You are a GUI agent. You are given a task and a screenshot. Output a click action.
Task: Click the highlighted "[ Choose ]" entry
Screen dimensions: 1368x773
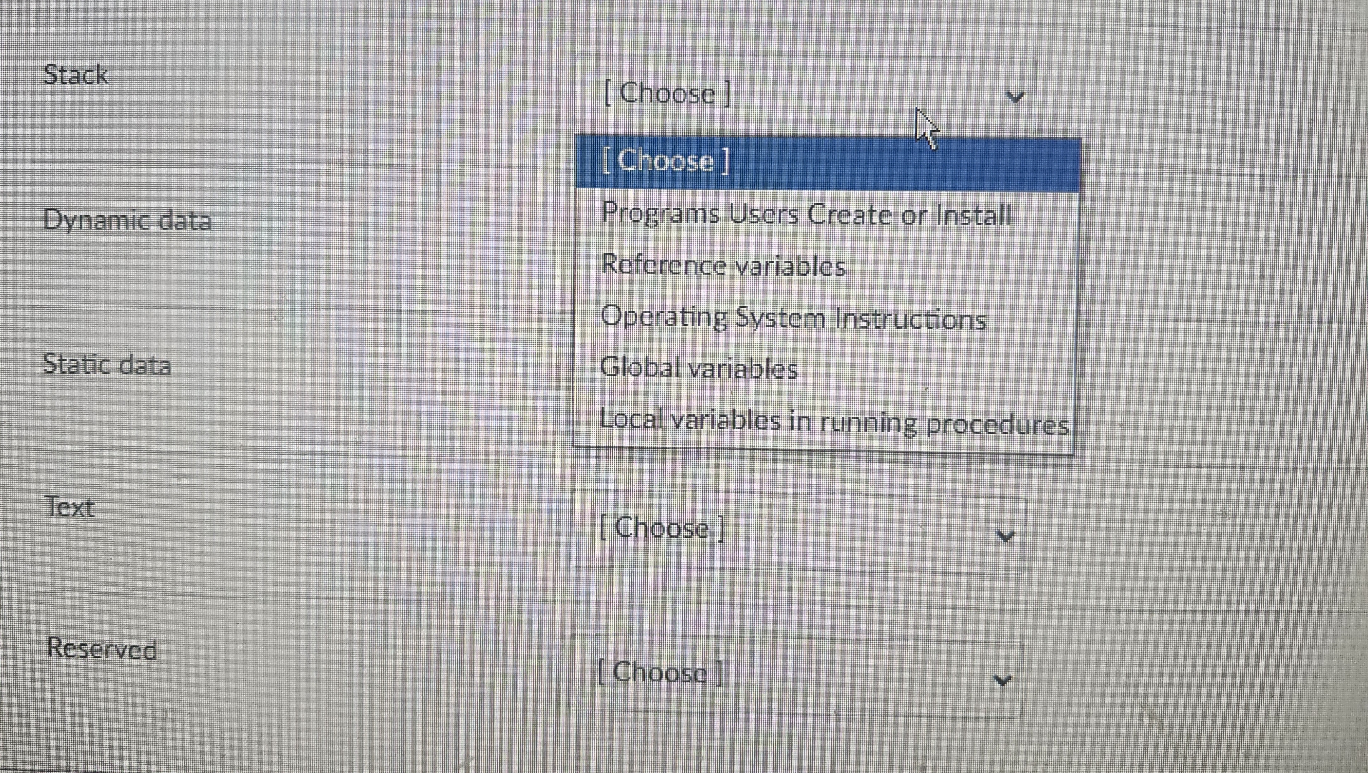(666, 161)
